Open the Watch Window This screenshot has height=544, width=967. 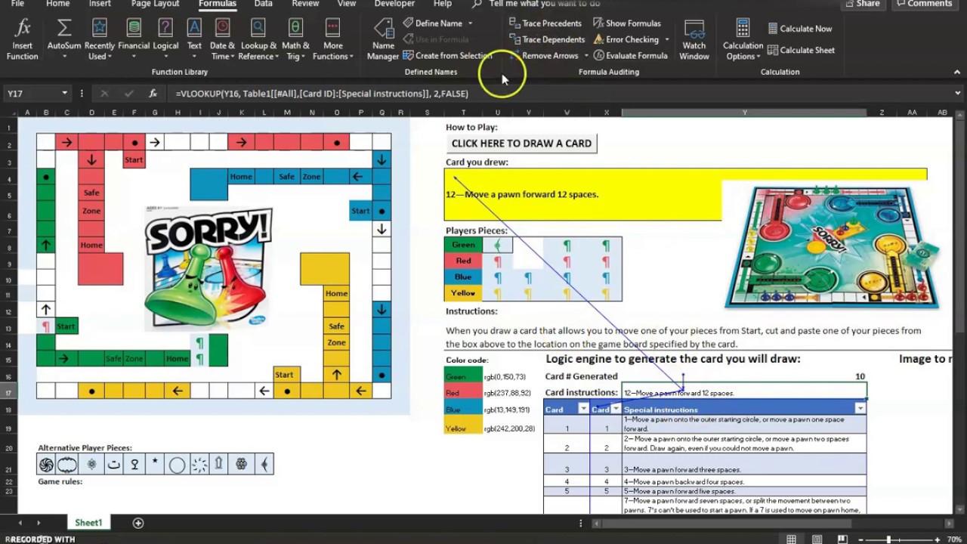[x=694, y=38]
